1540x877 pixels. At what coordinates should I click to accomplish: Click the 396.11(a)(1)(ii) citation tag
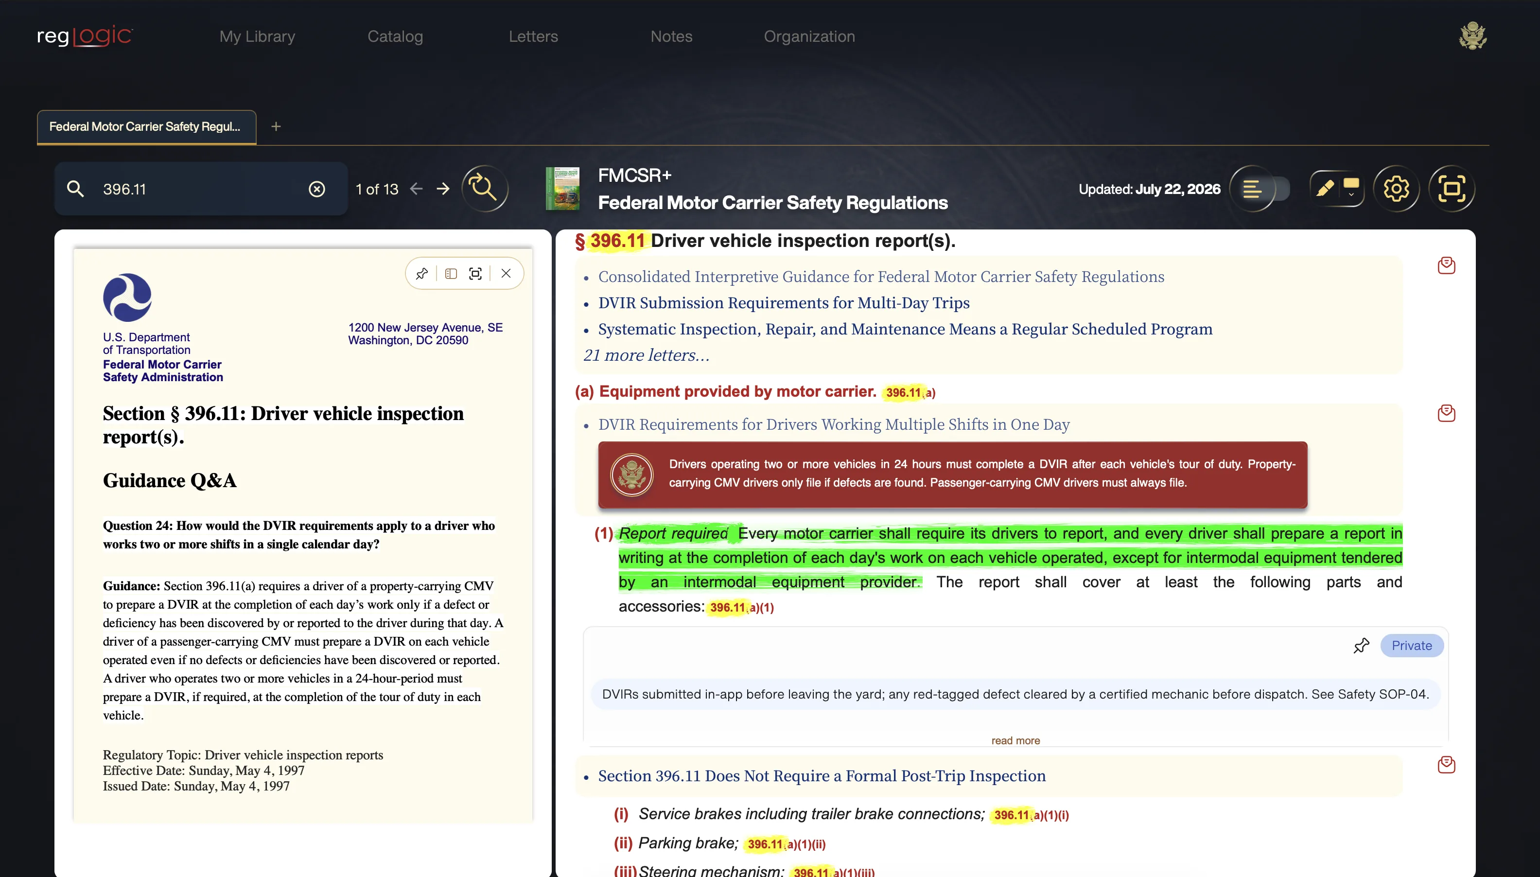pos(786,844)
